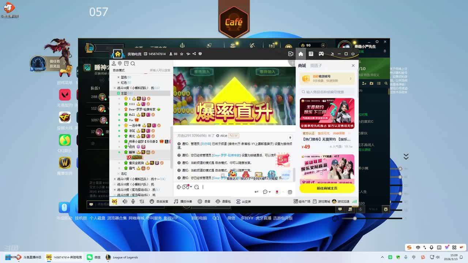Viewport: 468px width, 263px height.
Task: Select user Dear-罗罗-验牌专家 in the member list
Action: click(x=142, y=109)
